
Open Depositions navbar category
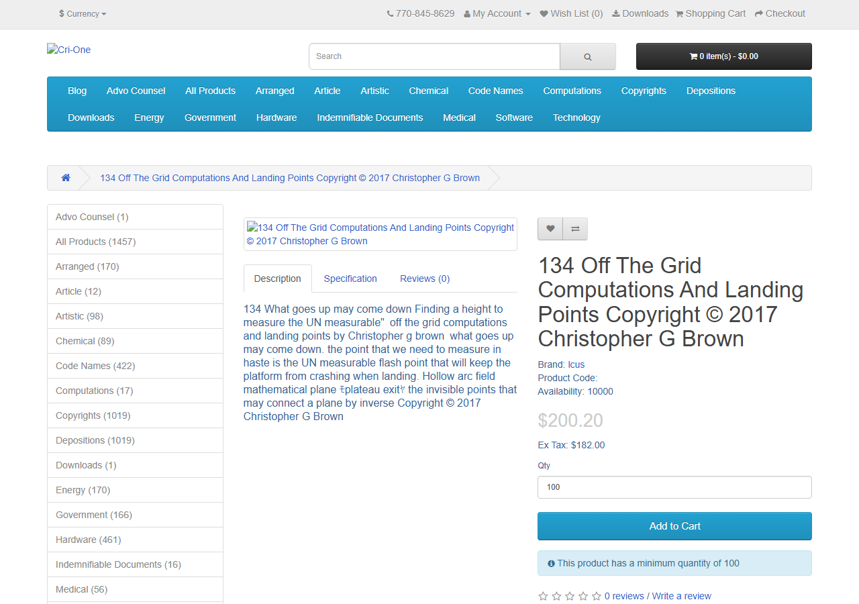711,91
